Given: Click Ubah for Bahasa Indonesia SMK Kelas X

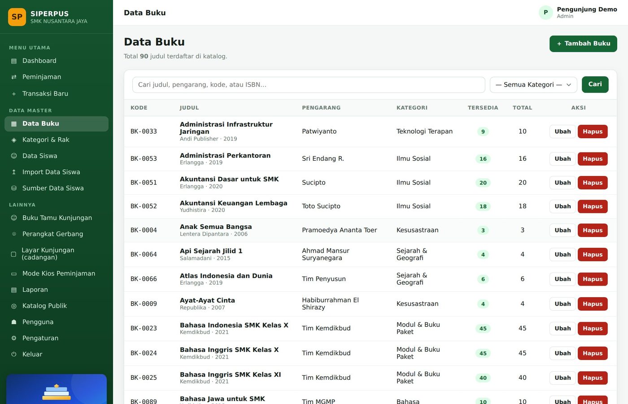Looking at the screenshot, I should tap(563, 329).
